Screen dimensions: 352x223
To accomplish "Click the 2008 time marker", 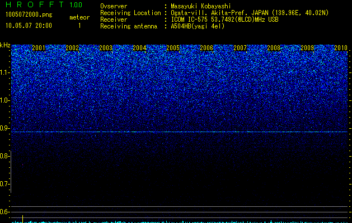I will click(274, 48).
